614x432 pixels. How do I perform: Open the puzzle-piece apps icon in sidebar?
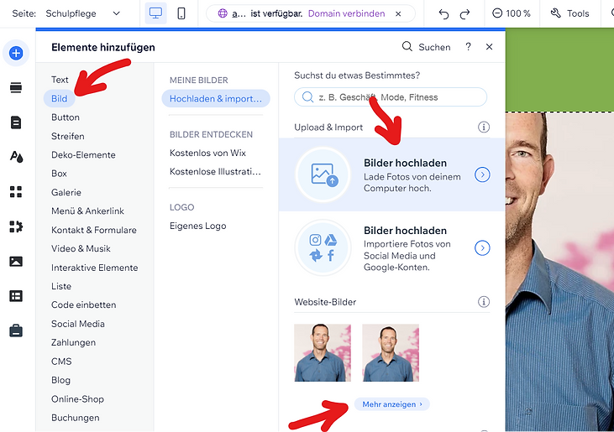tap(16, 226)
